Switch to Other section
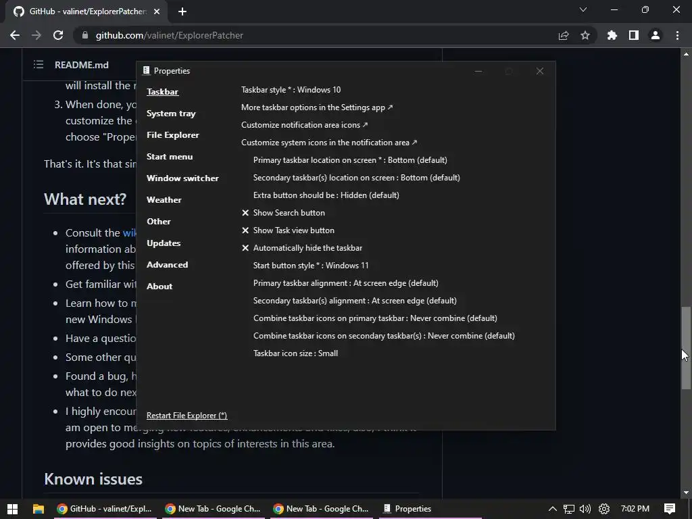This screenshot has height=519, width=692. (x=158, y=222)
